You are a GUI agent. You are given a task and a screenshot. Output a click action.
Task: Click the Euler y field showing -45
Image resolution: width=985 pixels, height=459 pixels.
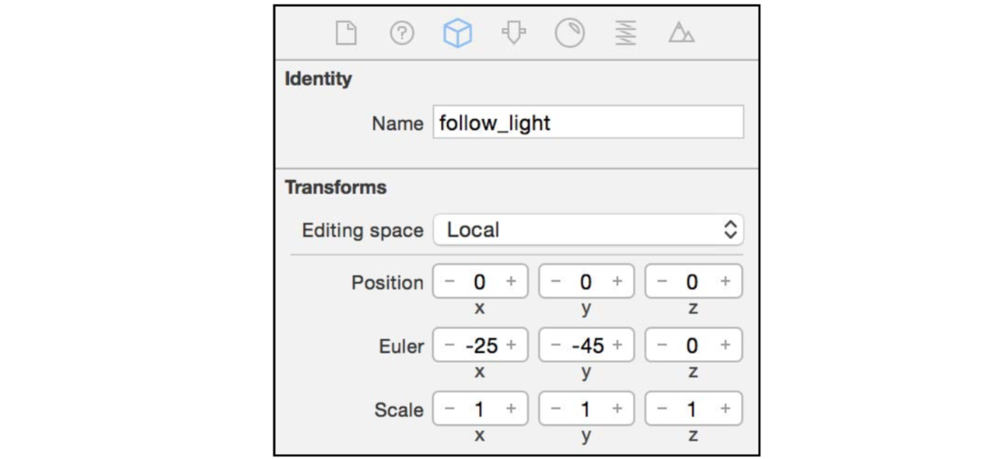pyautogui.click(x=588, y=345)
